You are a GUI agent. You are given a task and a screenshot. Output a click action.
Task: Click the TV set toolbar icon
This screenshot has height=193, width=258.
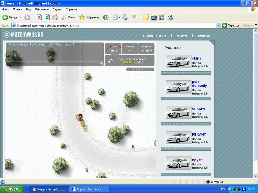pyautogui.click(x=154, y=17)
